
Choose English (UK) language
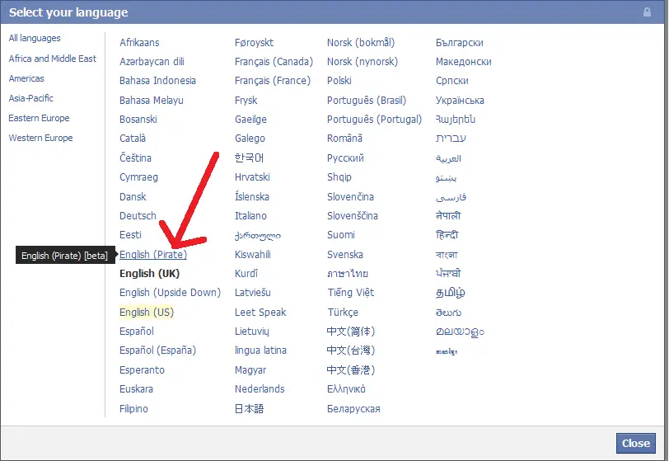click(x=149, y=274)
